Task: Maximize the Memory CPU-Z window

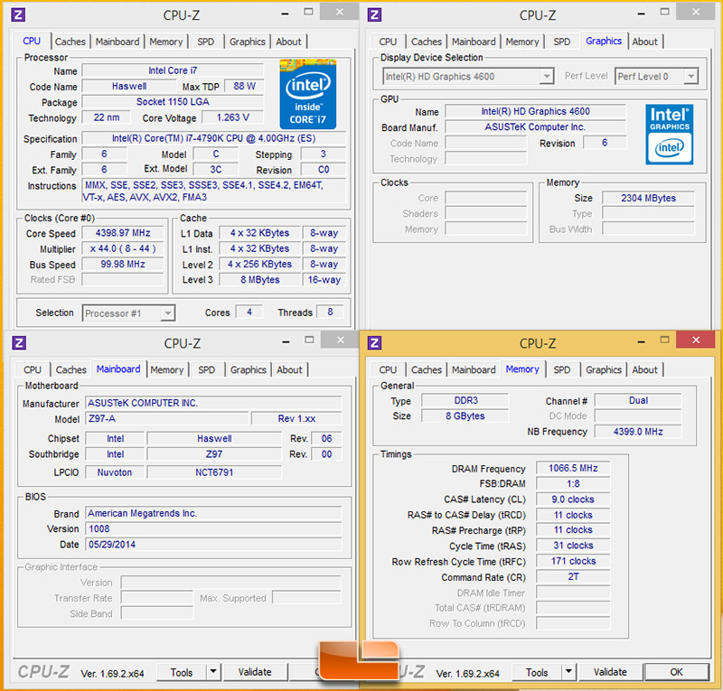Action: pos(664,340)
